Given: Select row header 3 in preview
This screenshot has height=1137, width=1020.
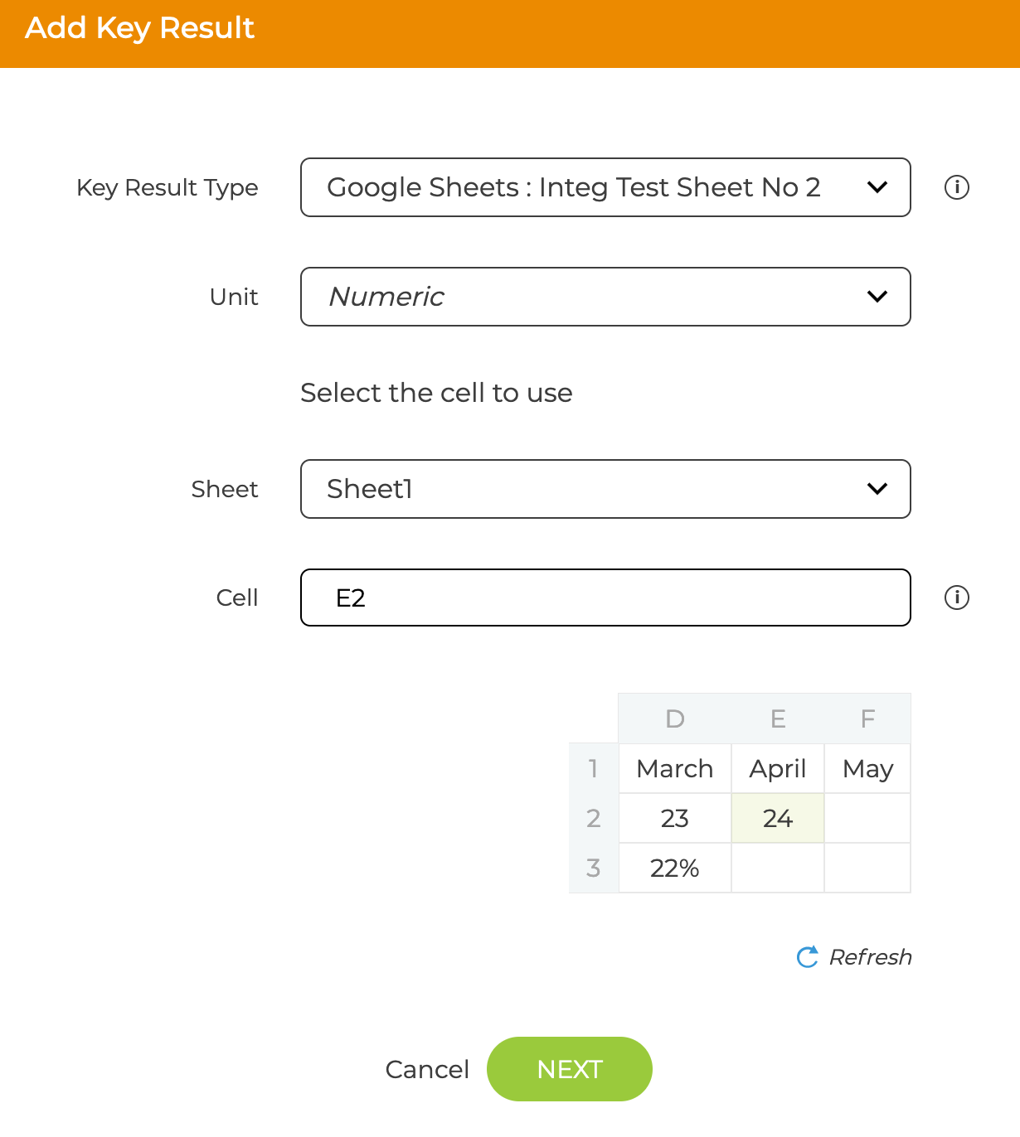Looking at the screenshot, I should coord(594,868).
